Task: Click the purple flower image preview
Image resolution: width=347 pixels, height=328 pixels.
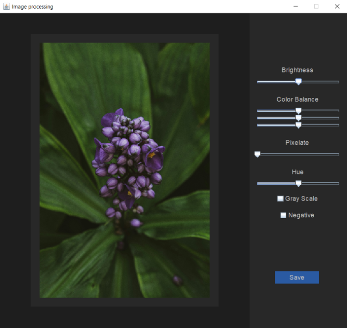Action: tap(124, 170)
